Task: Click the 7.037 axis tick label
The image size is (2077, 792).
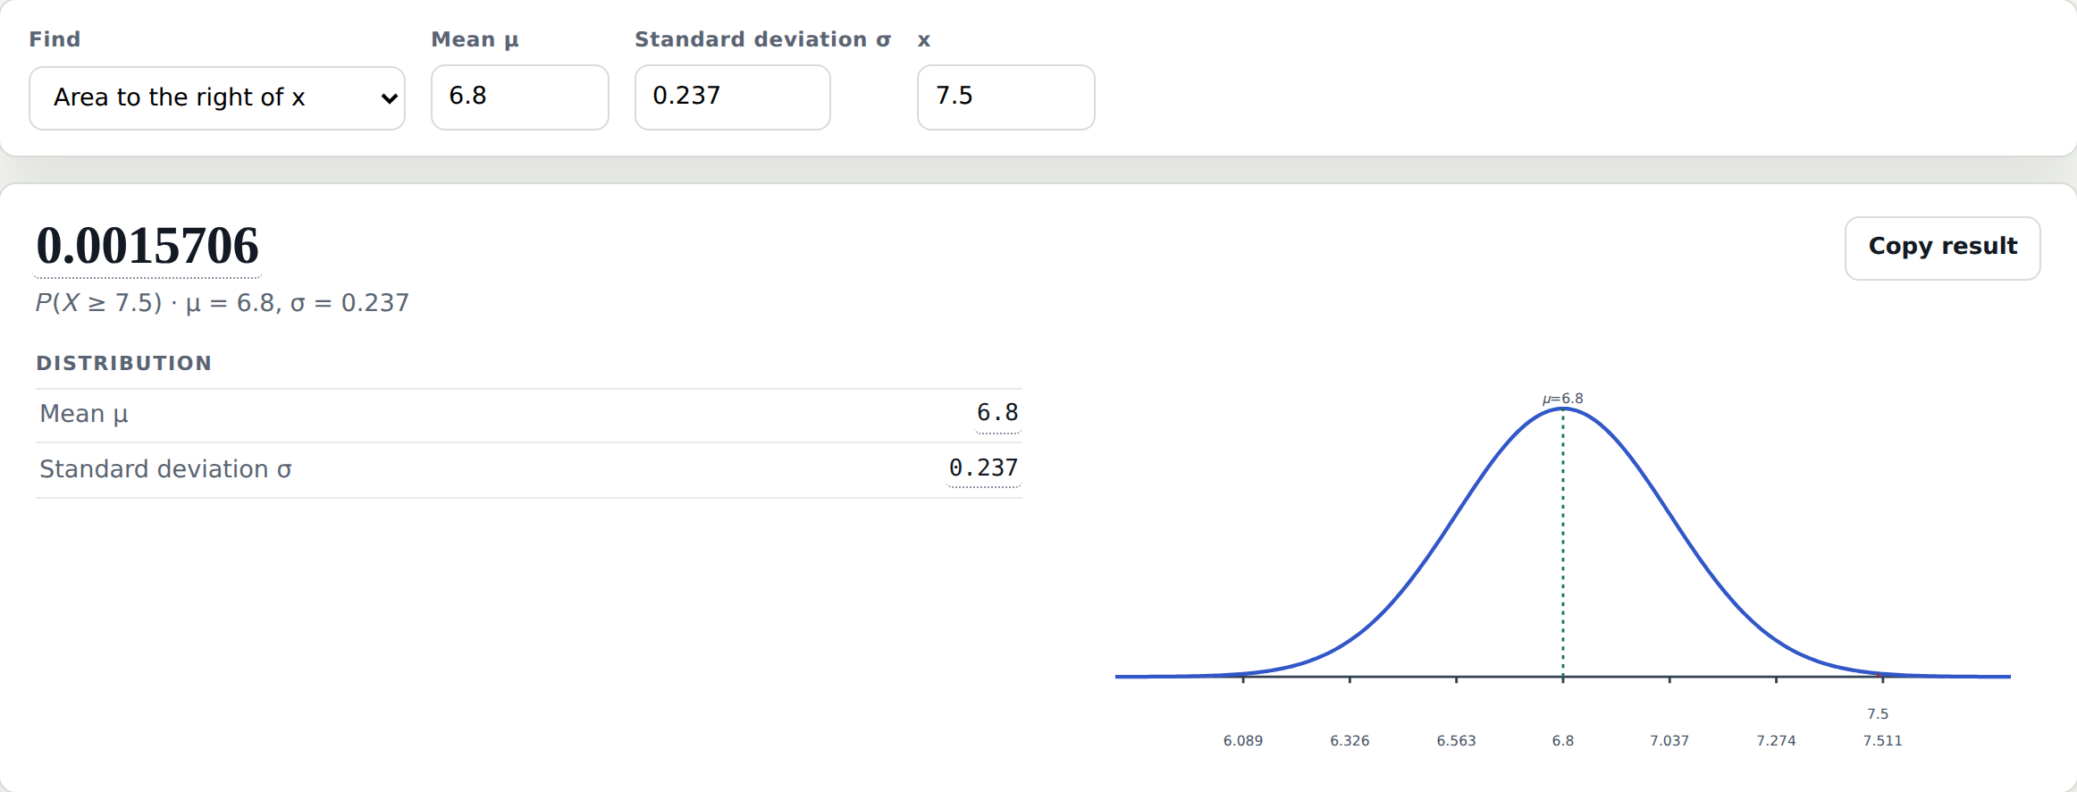Action: pos(1669,741)
